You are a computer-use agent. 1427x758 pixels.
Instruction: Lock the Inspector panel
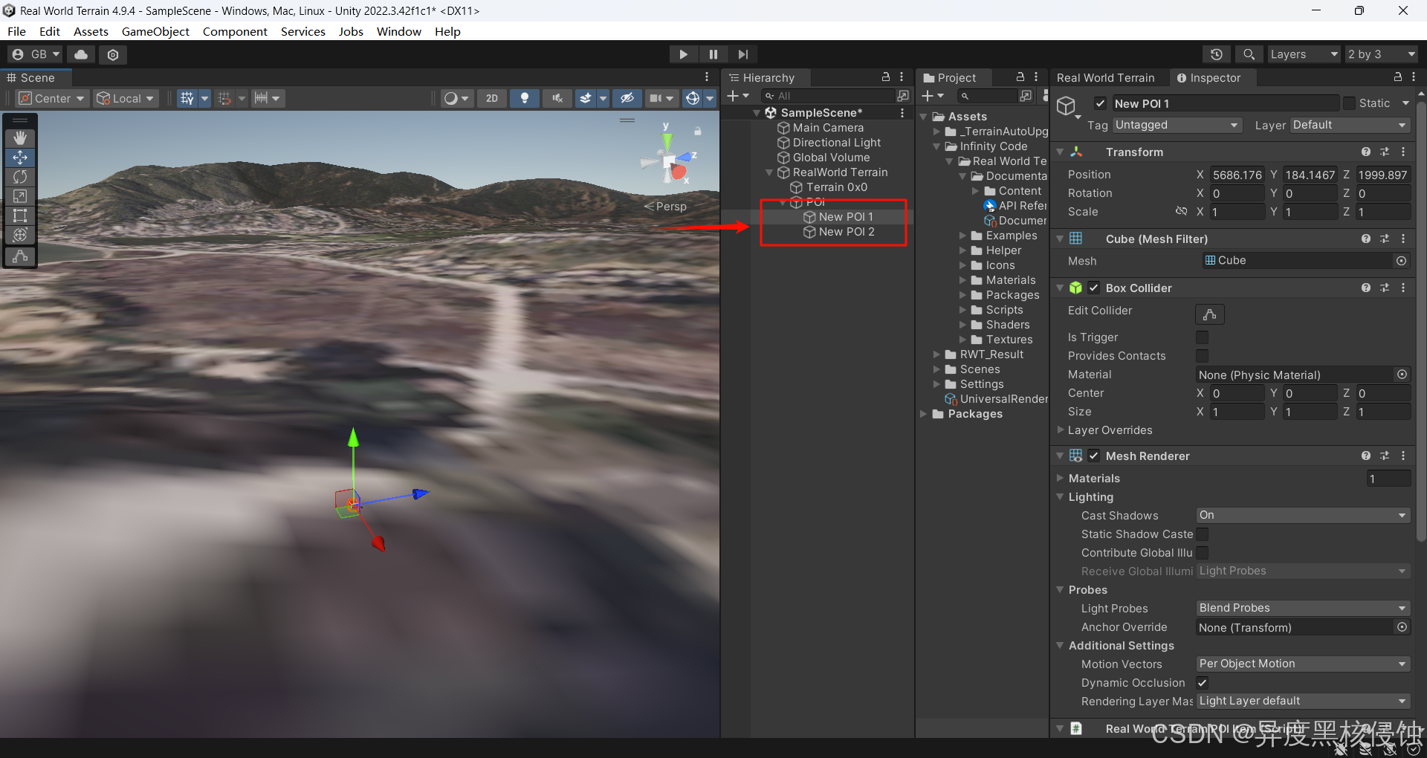click(x=1398, y=77)
